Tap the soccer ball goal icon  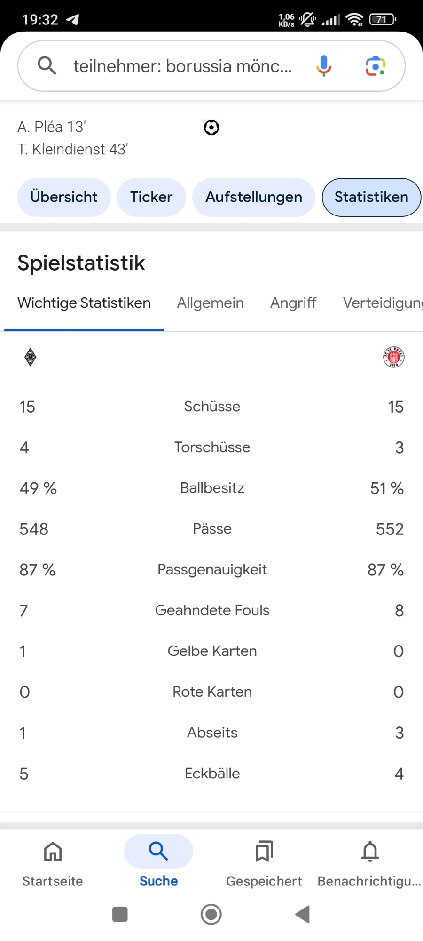pyautogui.click(x=211, y=128)
